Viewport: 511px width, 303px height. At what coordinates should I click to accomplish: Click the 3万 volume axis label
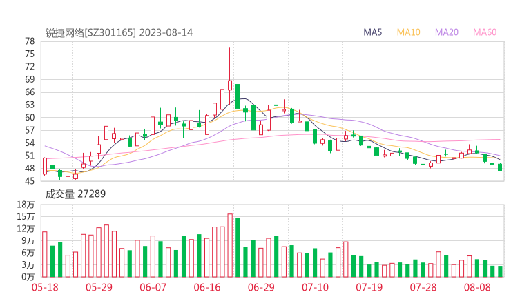[28, 264]
